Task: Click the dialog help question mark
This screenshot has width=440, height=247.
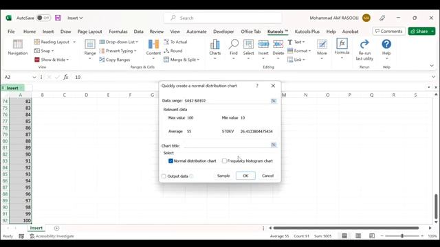Action: click(x=257, y=86)
